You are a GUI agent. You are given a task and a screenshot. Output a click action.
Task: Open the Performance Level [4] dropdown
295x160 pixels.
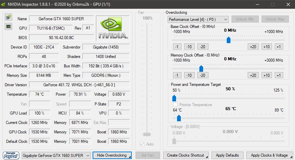198,19
